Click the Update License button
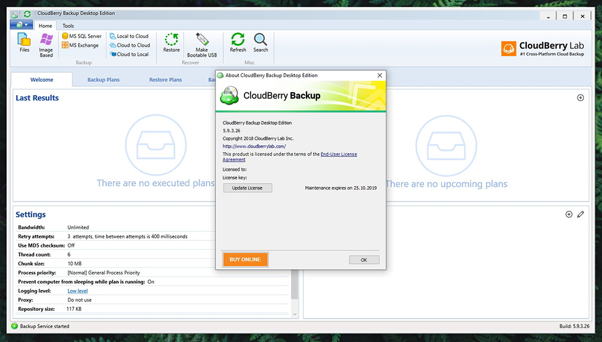 pyautogui.click(x=247, y=188)
